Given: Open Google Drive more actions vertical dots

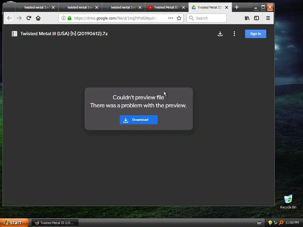Looking at the screenshot, I should (234, 34).
